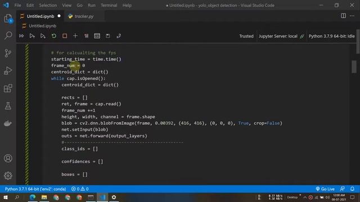Open the Go menu
The image size is (360, 202).
coord(79,5)
